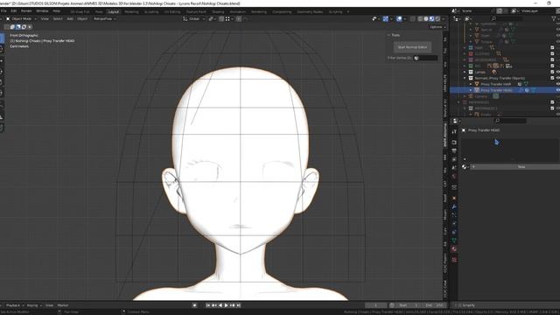This screenshot has width=560, height=315.
Task: Click Play Reverse in the timeline
Action: (x=220, y=305)
